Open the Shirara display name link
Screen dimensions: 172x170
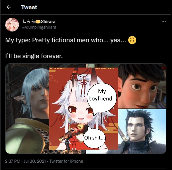tap(39, 21)
